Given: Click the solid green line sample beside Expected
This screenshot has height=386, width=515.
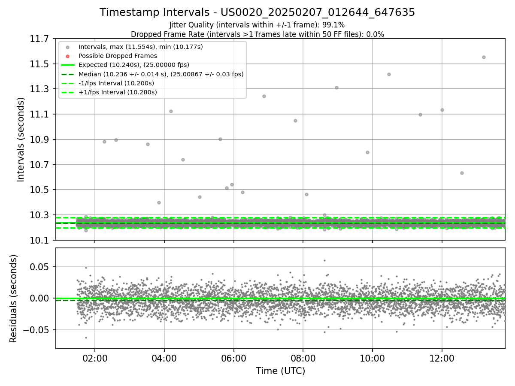Looking at the screenshot, I should click(67, 65).
